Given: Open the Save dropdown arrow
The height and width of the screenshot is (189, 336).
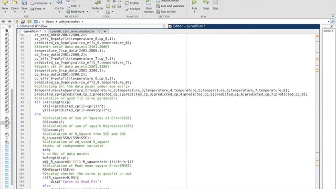Looking at the screenshot, I should (24, 12).
